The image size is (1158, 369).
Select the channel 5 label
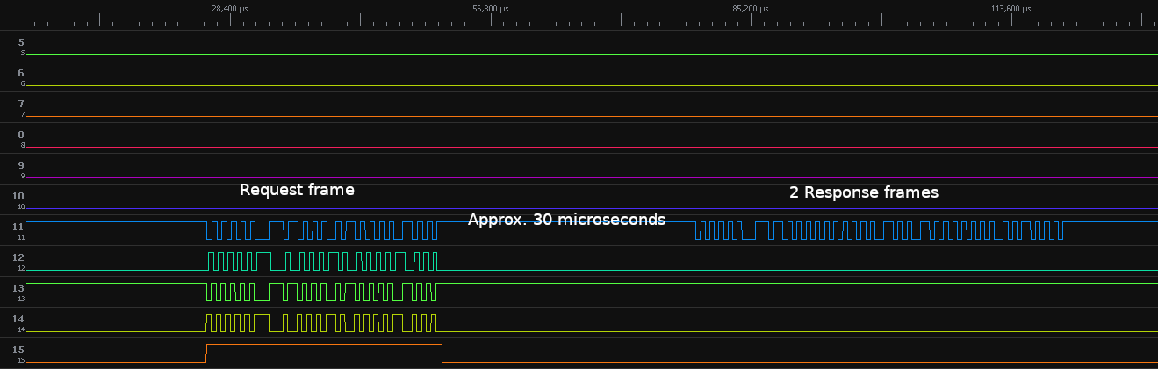(x=21, y=42)
